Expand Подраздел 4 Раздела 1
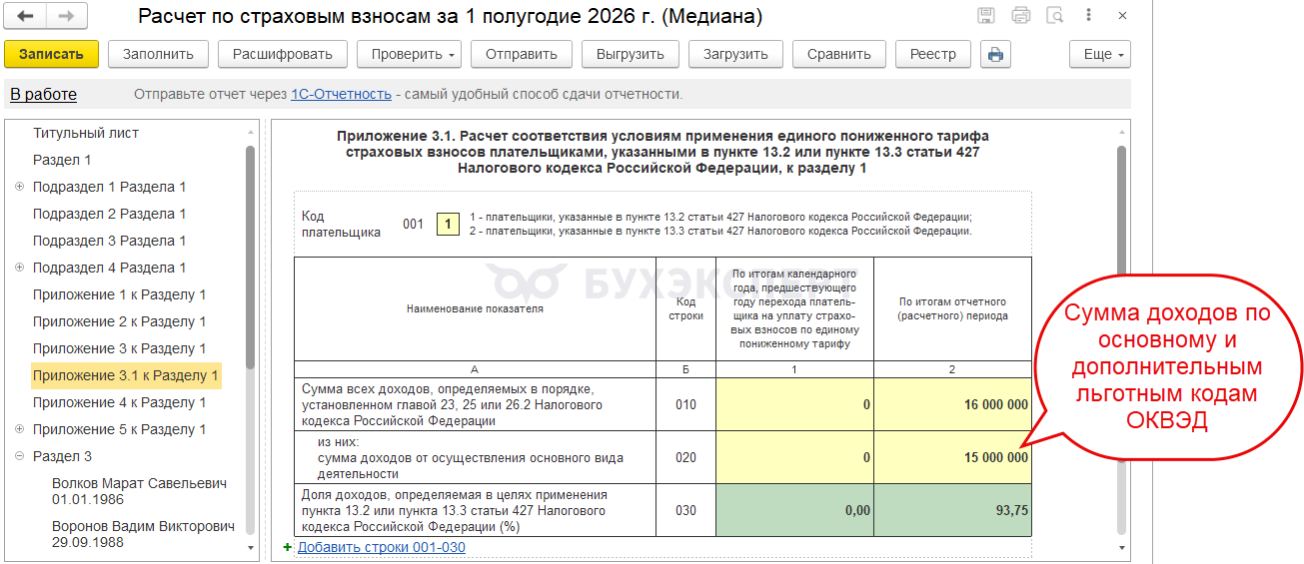 pyautogui.click(x=20, y=268)
